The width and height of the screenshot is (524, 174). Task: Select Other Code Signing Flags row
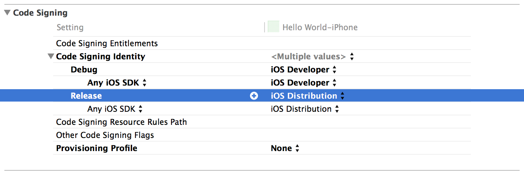pos(262,135)
